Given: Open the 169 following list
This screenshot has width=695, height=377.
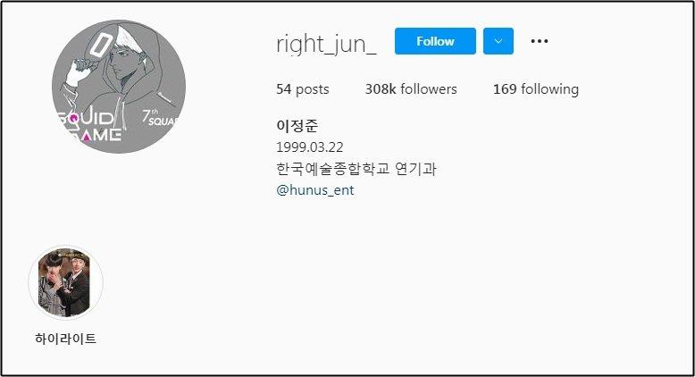Looking at the screenshot, I should [536, 89].
